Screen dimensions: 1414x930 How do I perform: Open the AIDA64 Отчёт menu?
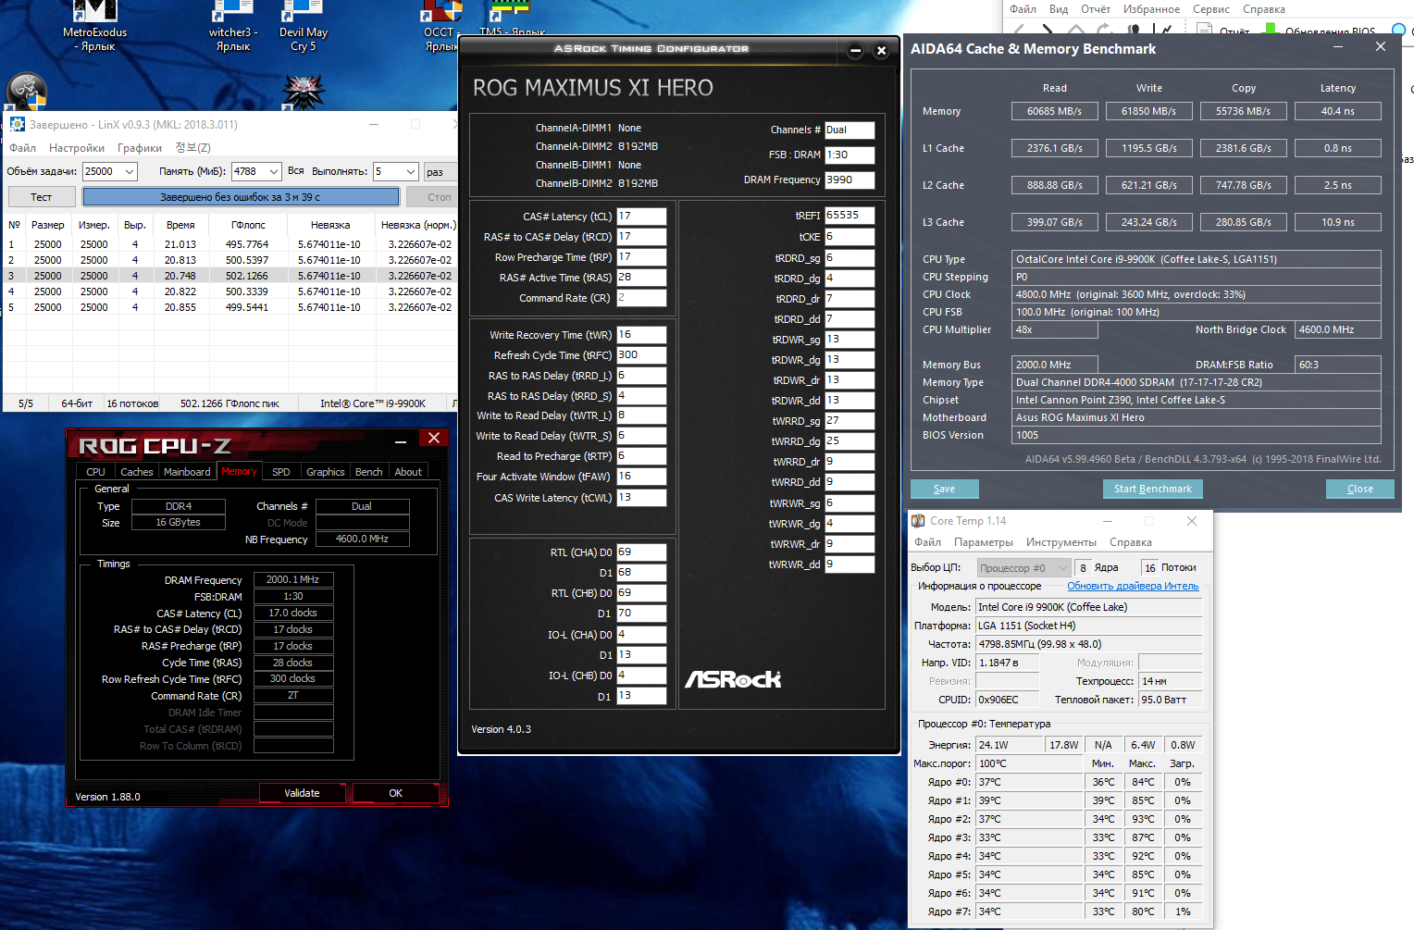1096,9
